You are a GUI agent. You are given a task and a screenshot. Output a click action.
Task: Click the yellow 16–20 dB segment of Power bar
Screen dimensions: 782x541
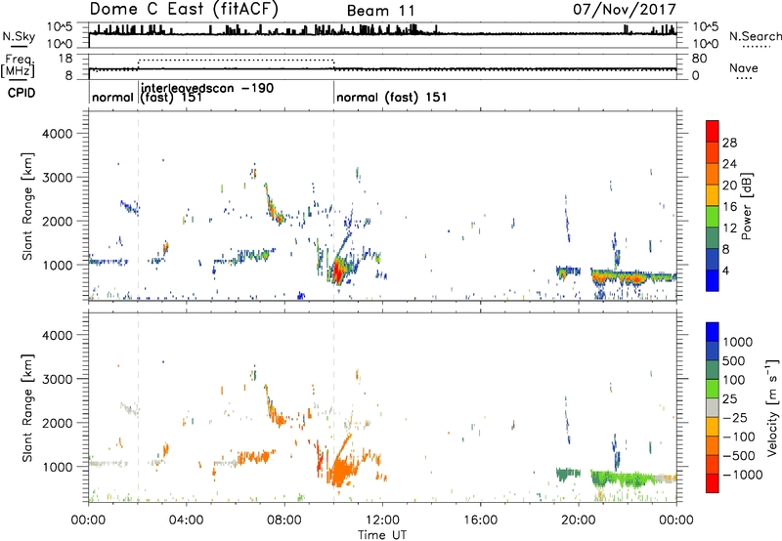coord(713,195)
